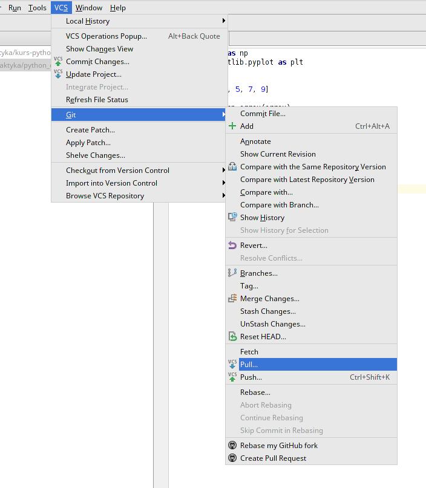Choose Rebase my GitHub fork
Viewport: 426px width, 488px height.
pos(311,445)
